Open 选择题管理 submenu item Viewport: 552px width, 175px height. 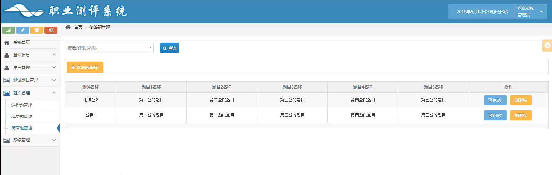22,105
